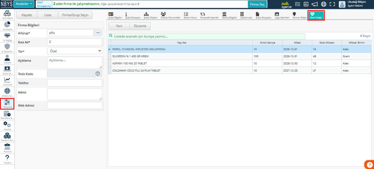
Task: Open the Çalışan sidebar section
Action: [x=7, y=59]
